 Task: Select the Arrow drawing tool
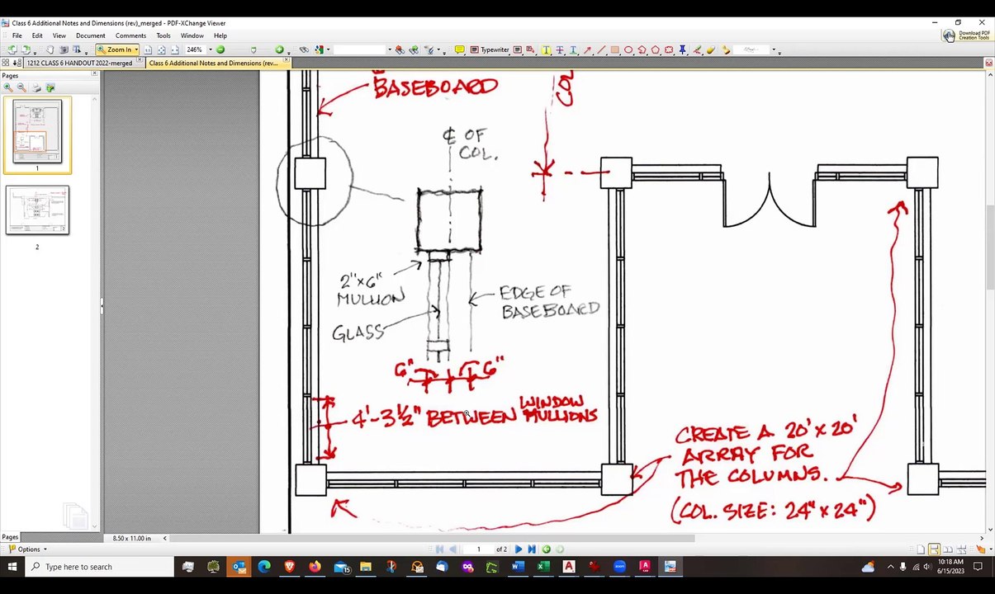[x=587, y=49]
